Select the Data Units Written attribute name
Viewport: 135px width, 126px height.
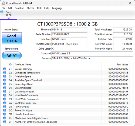24,92
